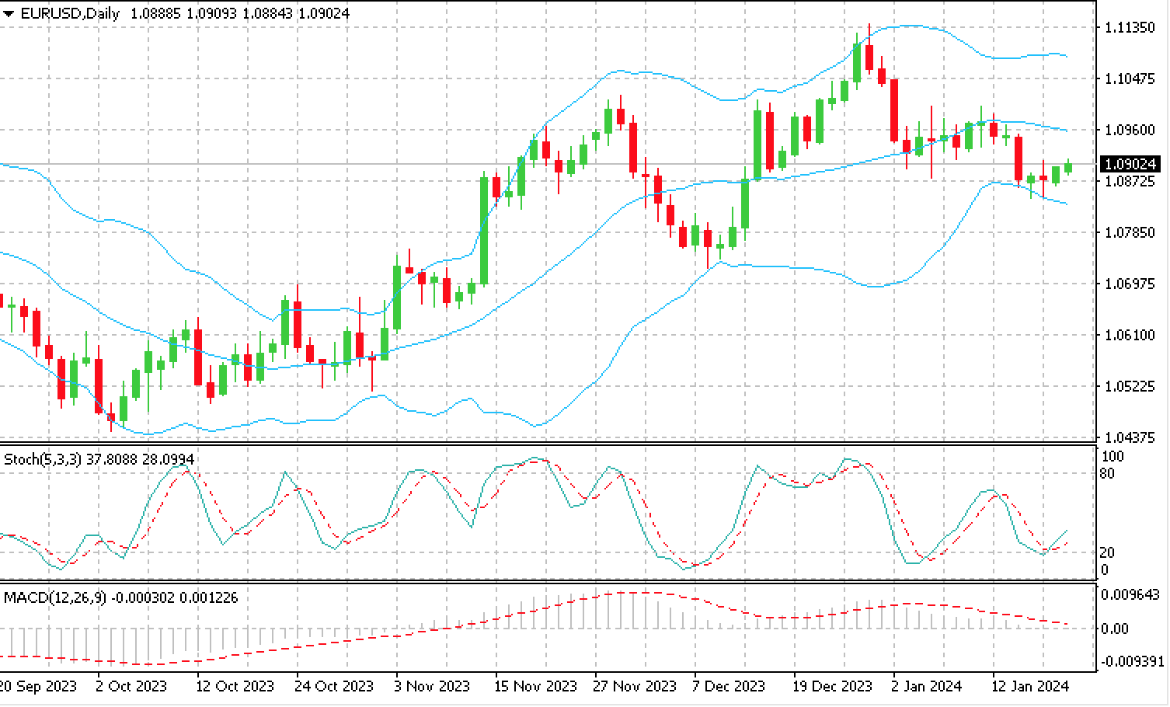The width and height of the screenshot is (1170, 707).
Task: Click the triangle arrow beside EURUSD,Daily
Action: 9,14
